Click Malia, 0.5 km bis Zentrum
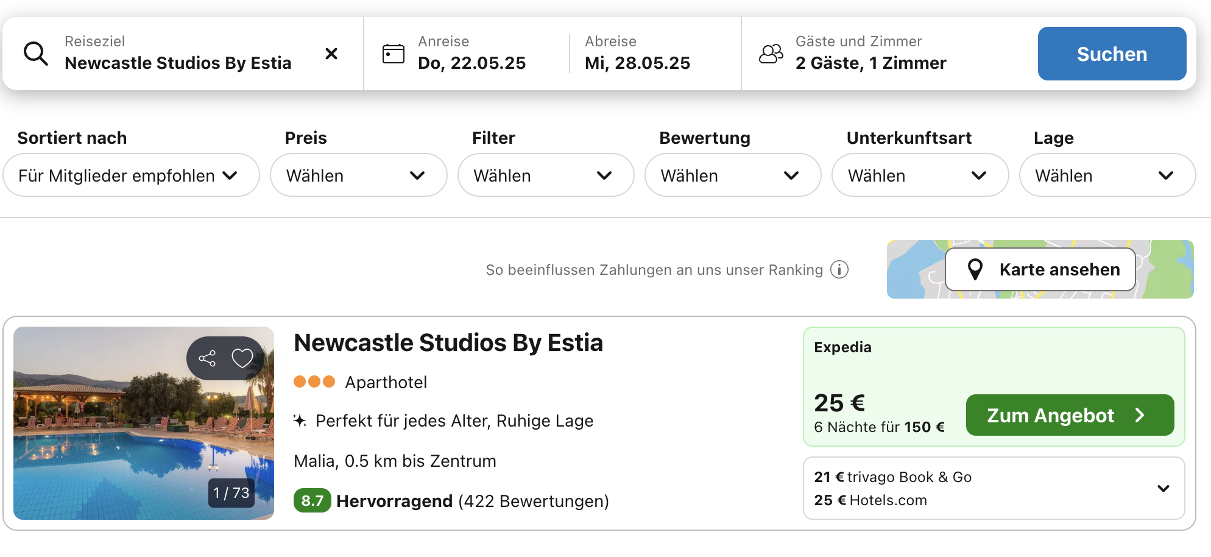Viewport: 1211px width, 557px height. tap(395, 461)
